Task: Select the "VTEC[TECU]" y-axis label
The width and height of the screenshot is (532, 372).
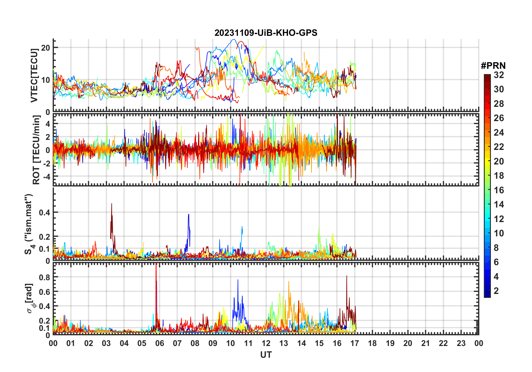Action: [34, 76]
